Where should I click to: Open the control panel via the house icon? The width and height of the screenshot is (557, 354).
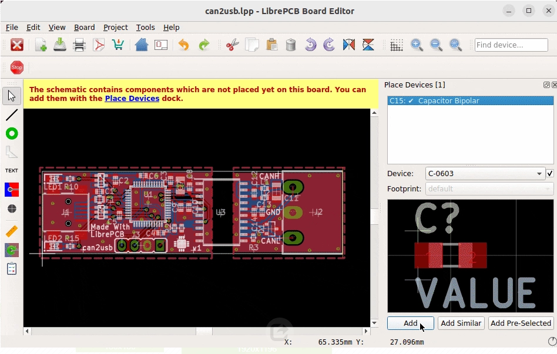click(142, 45)
